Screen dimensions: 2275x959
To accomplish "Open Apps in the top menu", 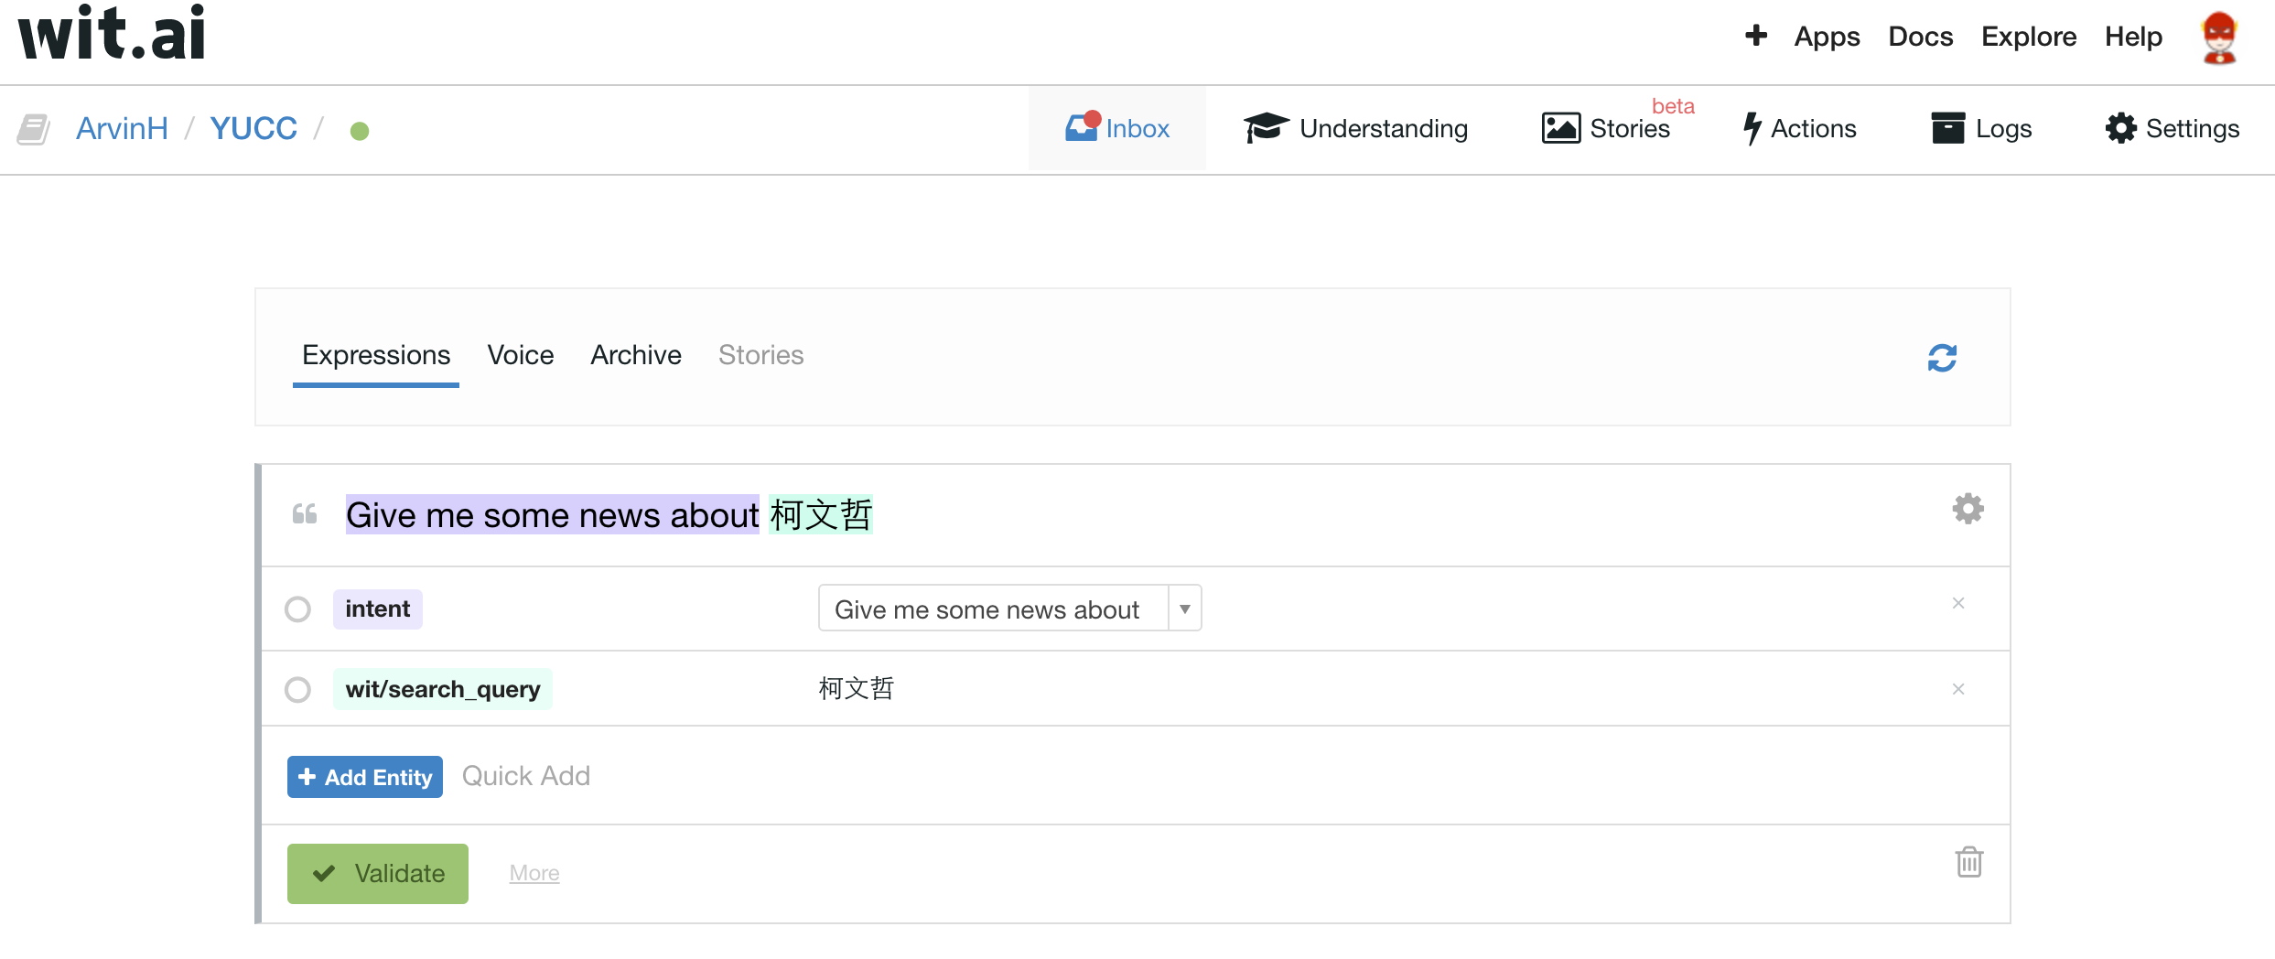I will coord(1827,37).
